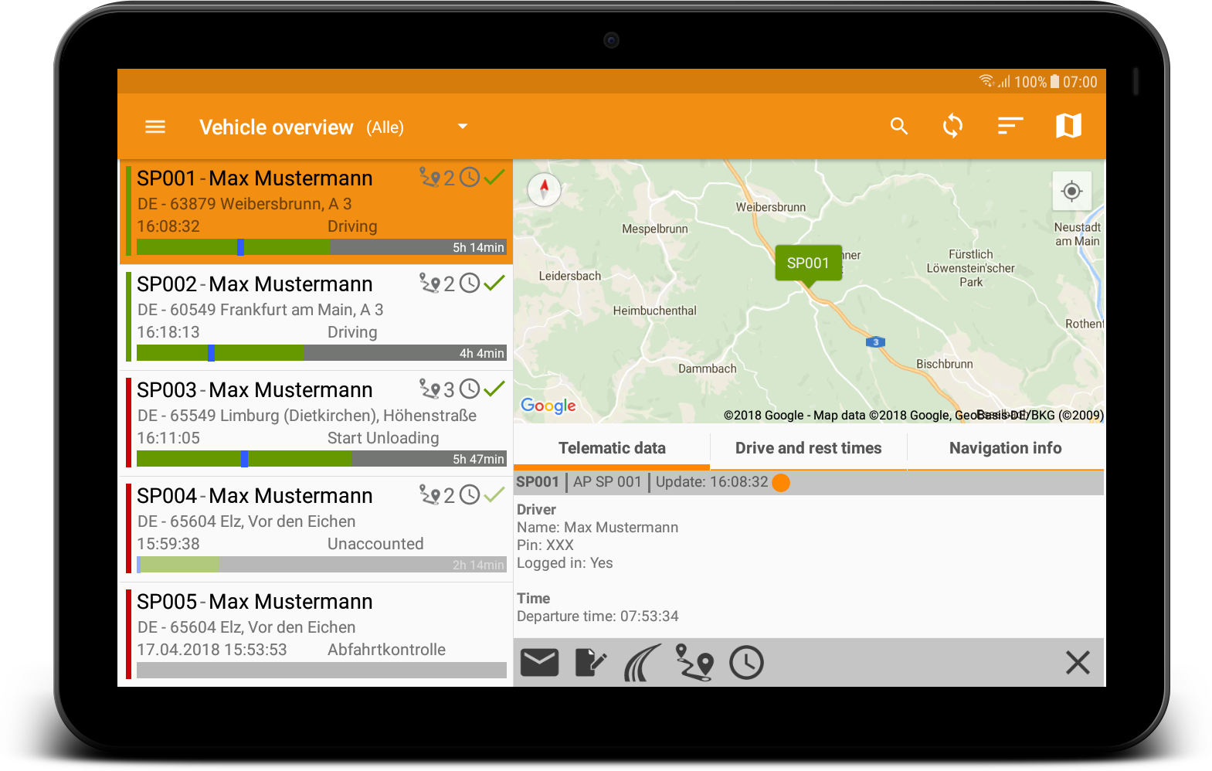The image size is (1212, 771).
Task: Open the Drive and rest times tab
Action: click(808, 448)
